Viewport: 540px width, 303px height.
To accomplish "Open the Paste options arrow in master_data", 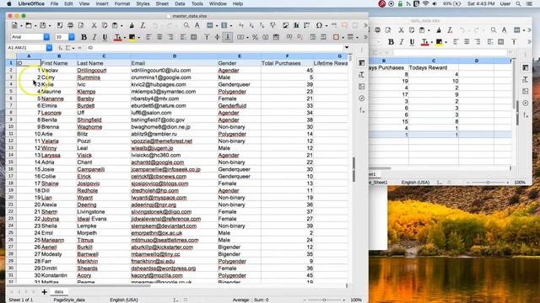I will [x=121, y=26].
